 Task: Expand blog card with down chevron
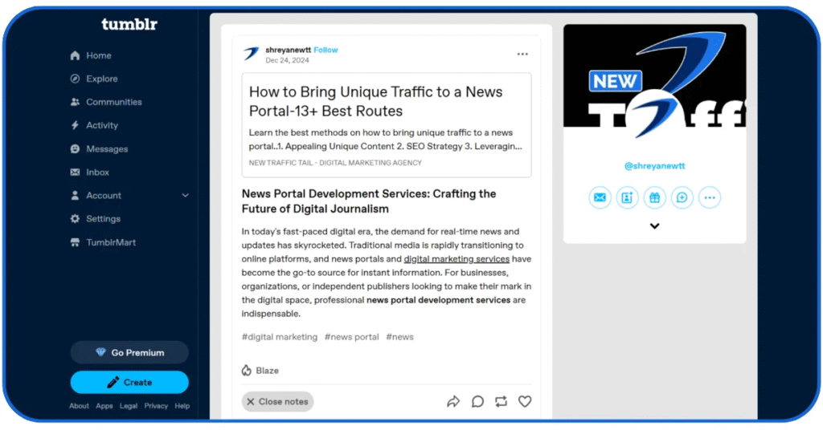(654, 226)
